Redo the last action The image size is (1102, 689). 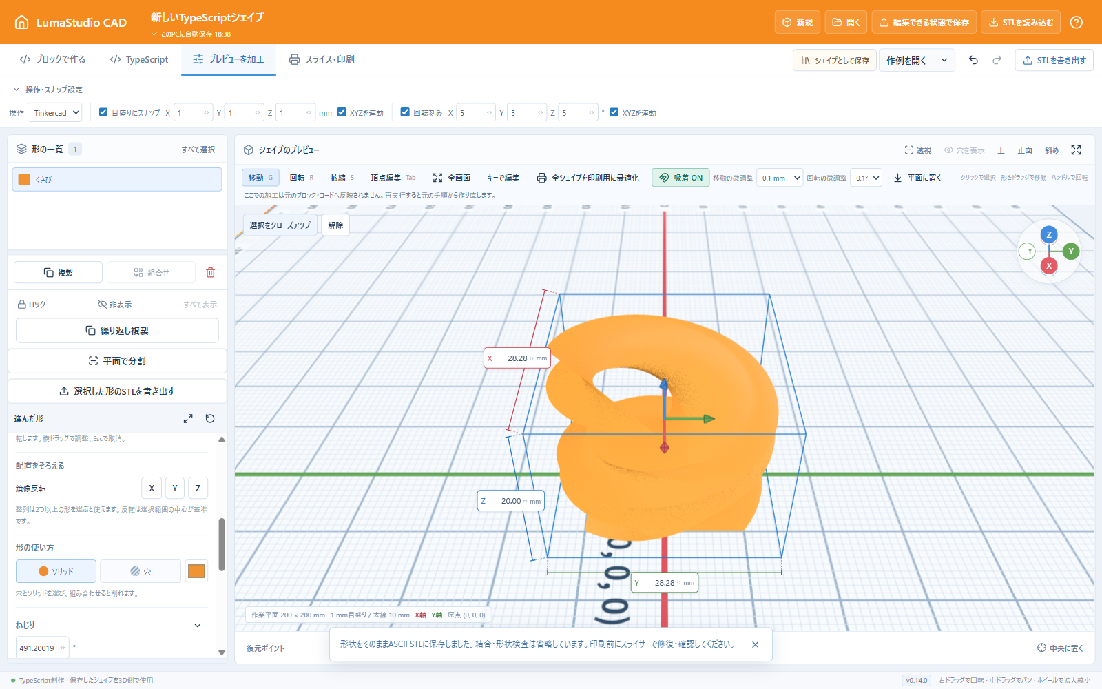coord(997,60)
